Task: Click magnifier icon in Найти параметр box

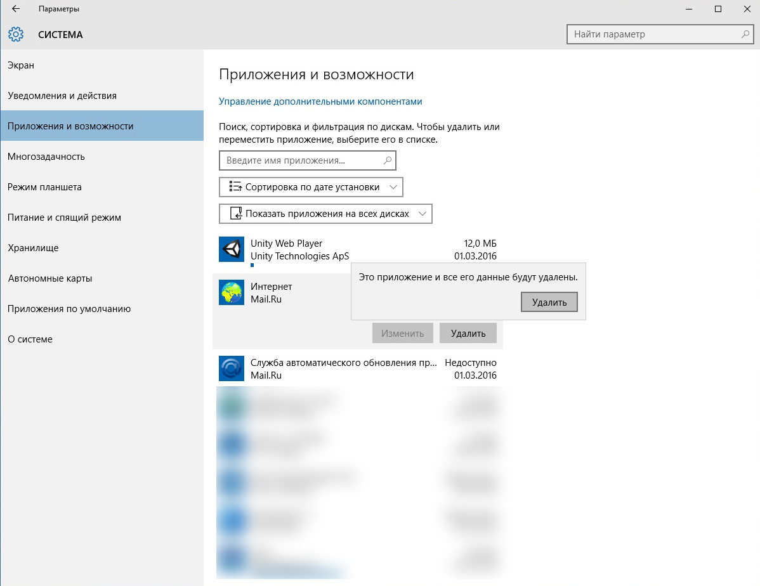Action: (x=745, y=34)
